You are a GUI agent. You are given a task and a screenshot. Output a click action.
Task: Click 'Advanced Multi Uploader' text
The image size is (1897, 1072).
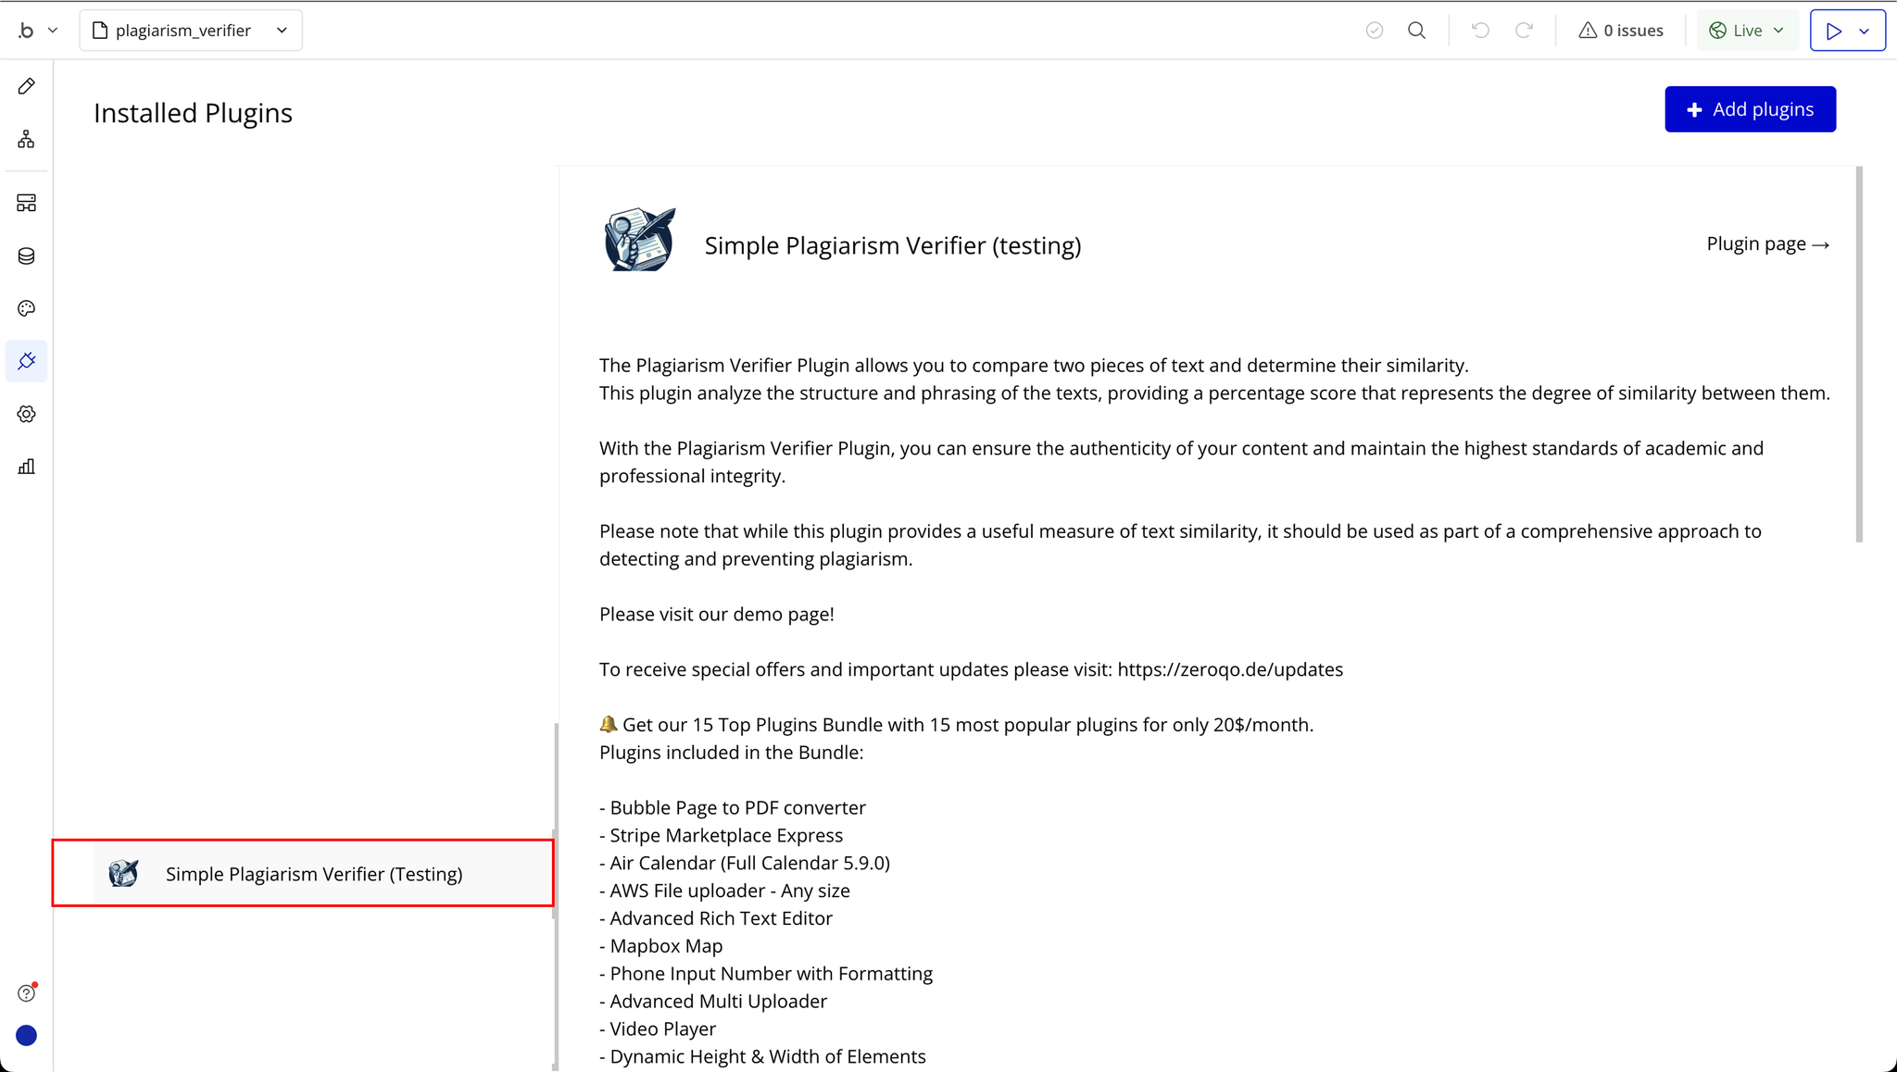point(718,1002)
